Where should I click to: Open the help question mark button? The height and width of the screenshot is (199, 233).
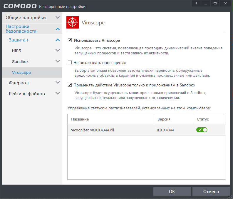point(196,4)
